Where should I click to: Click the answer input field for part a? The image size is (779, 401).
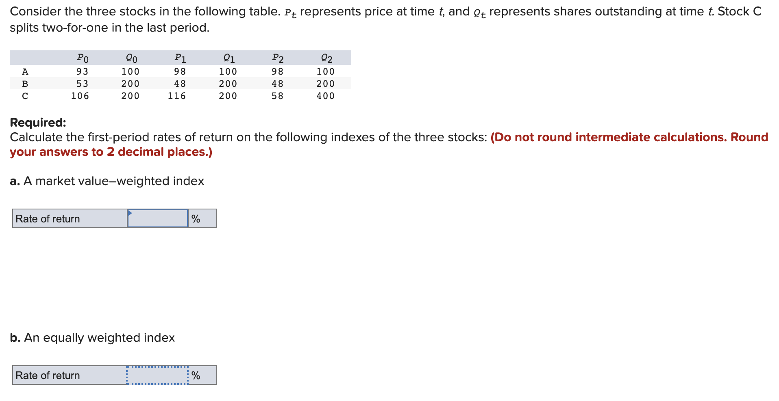coord(157,218)
